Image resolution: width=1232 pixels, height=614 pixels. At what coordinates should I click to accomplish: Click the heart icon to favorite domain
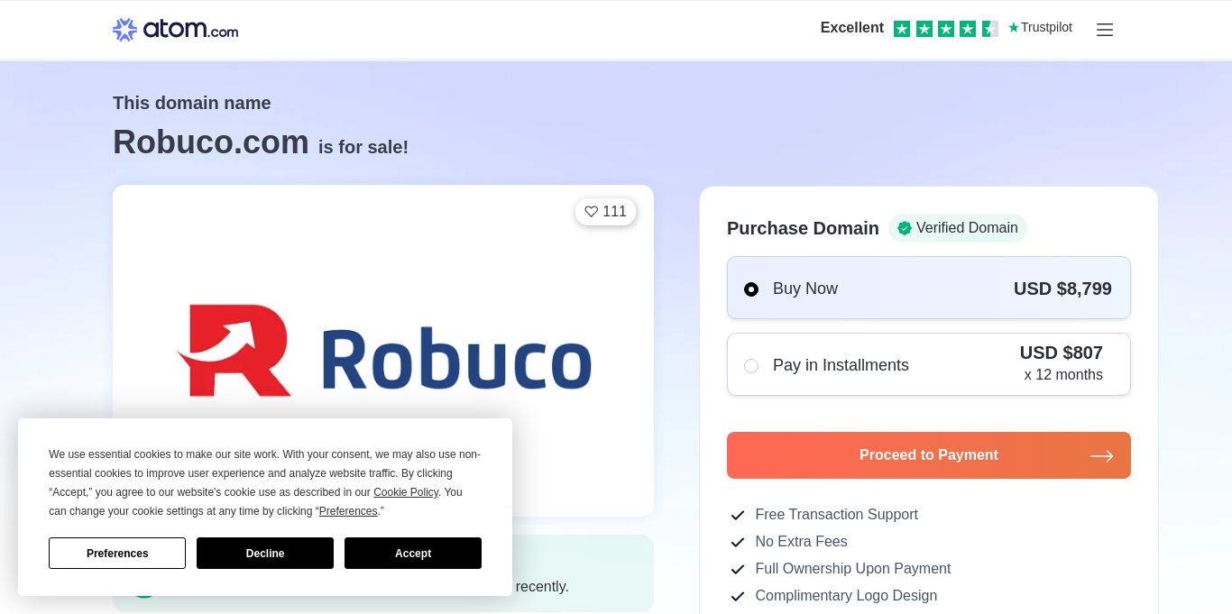click(592, 212)
